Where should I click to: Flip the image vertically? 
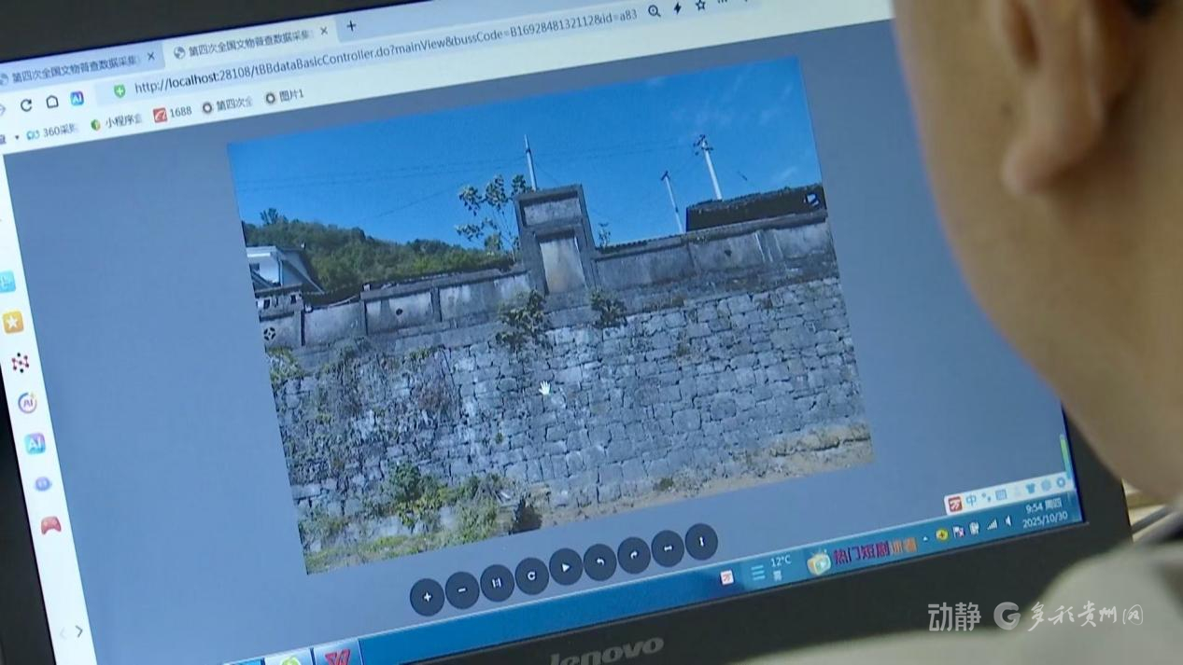700,542
